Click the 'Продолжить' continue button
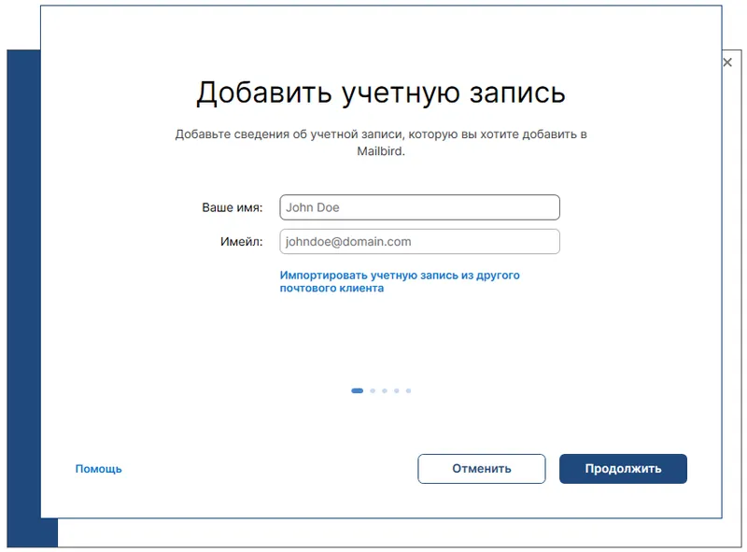 pos(623,469)
